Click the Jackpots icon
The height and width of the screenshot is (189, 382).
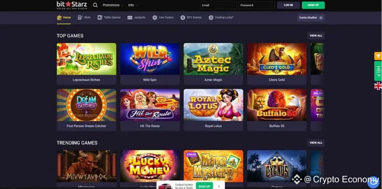130,18
